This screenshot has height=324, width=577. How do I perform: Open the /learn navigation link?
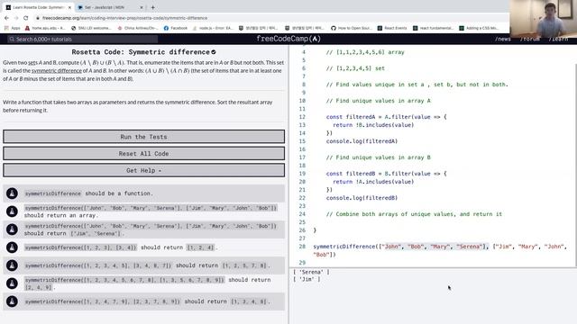coord(558,39)
